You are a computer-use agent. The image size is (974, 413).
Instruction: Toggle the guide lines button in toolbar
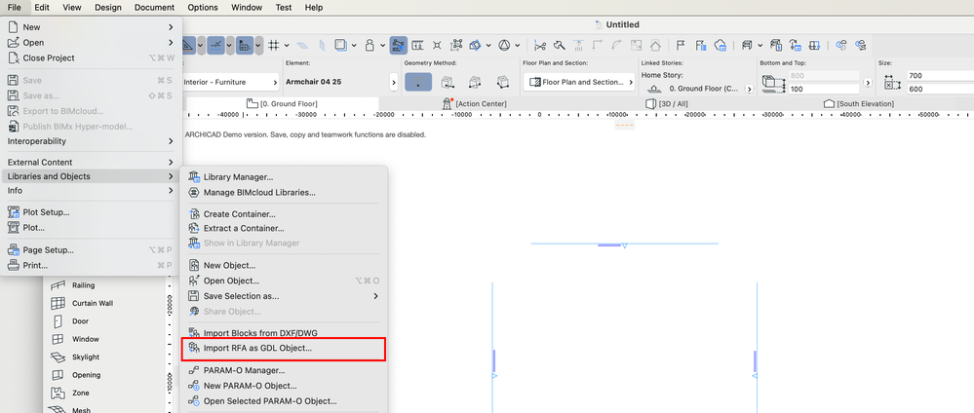[x=216, y=46]
